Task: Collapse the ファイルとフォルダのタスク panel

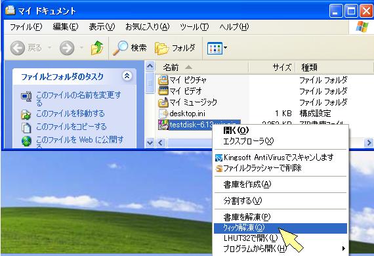Action: click(x=127, y=76)
